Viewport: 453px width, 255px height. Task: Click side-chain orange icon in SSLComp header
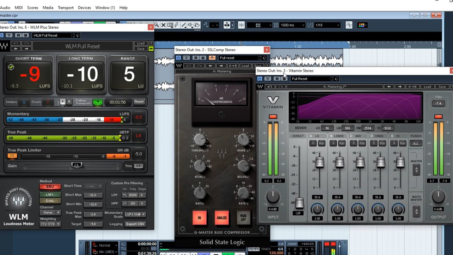pos(212,58)
